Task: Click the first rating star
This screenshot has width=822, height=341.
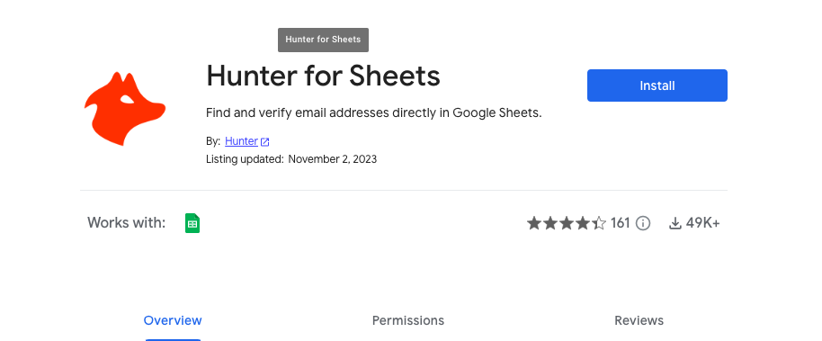Action: [533, 223]
